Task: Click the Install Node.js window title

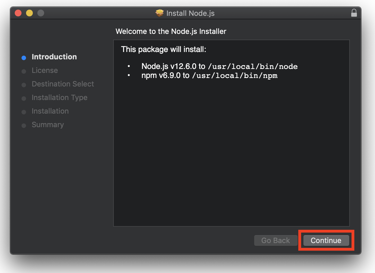Action: (190, 13)
